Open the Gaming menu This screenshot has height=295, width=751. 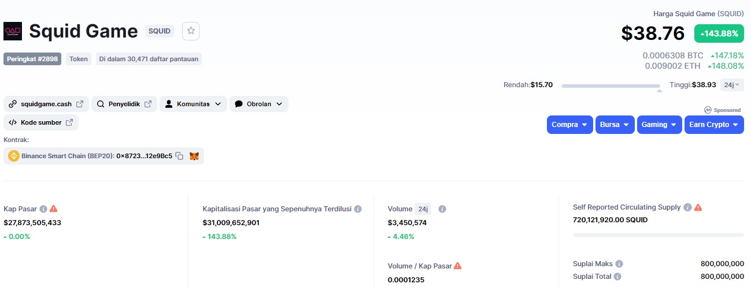click(659, 125)
